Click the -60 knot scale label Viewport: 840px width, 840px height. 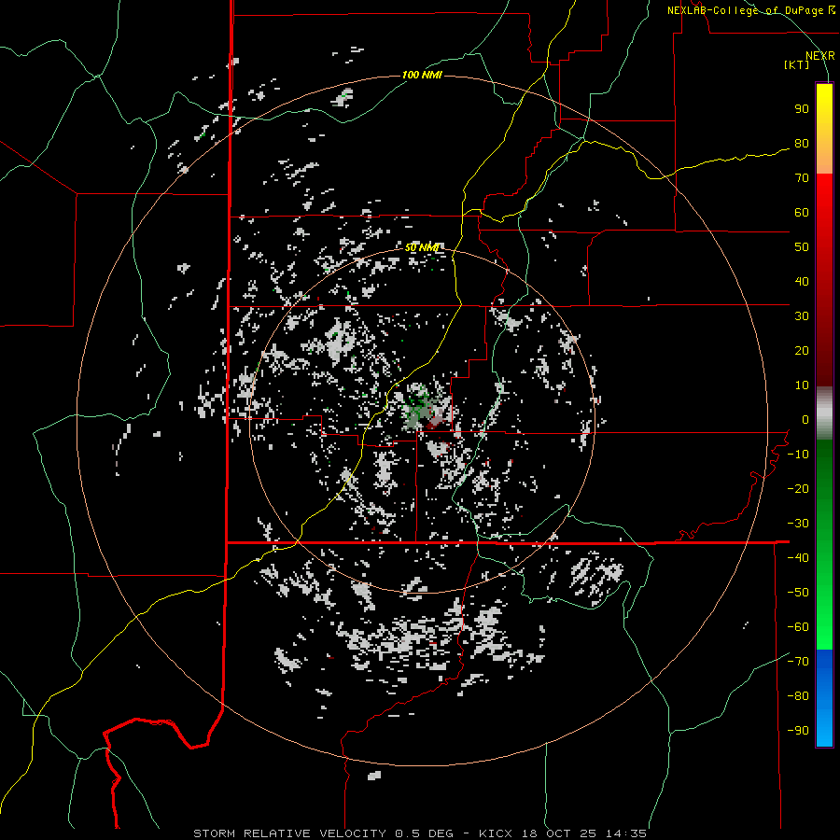pyautogui.click(x=798, y=627)
